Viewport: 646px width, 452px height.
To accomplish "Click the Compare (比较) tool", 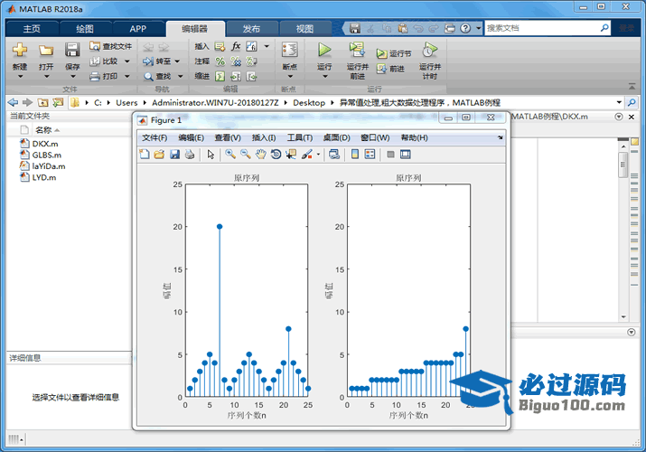I will tap(104, 61).
